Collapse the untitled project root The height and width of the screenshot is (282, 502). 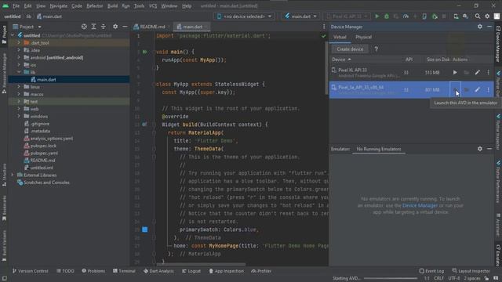[x=13, y=35]
